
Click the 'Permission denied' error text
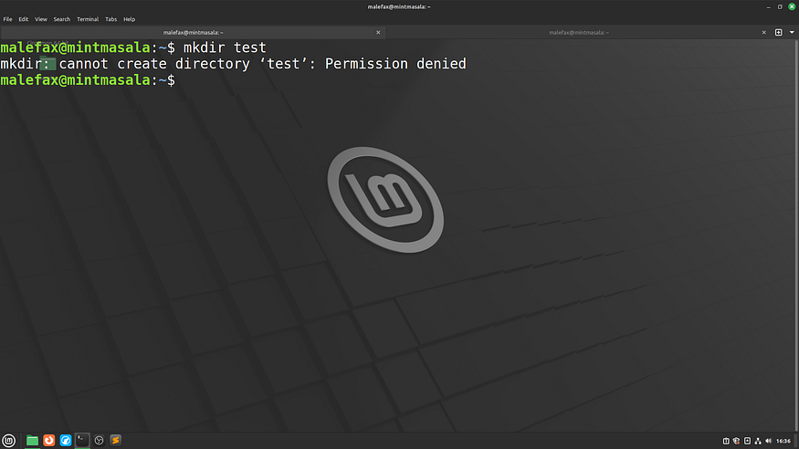(395, 64)
